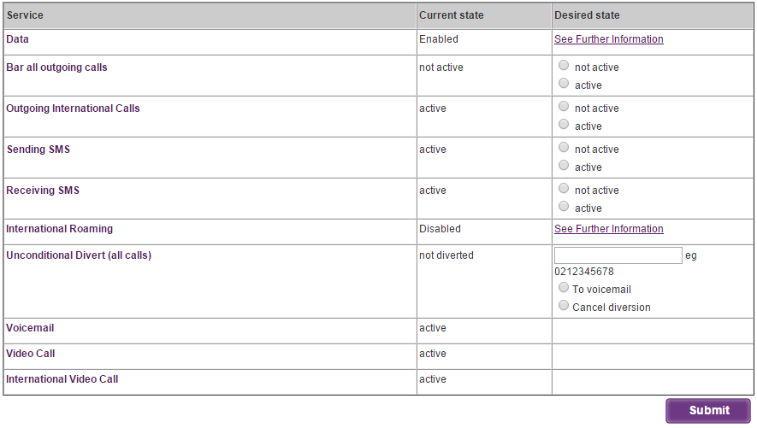Select 'active' for Bar all outgoing calls
This screenshot has height=428, width=757.
(564, 83)
